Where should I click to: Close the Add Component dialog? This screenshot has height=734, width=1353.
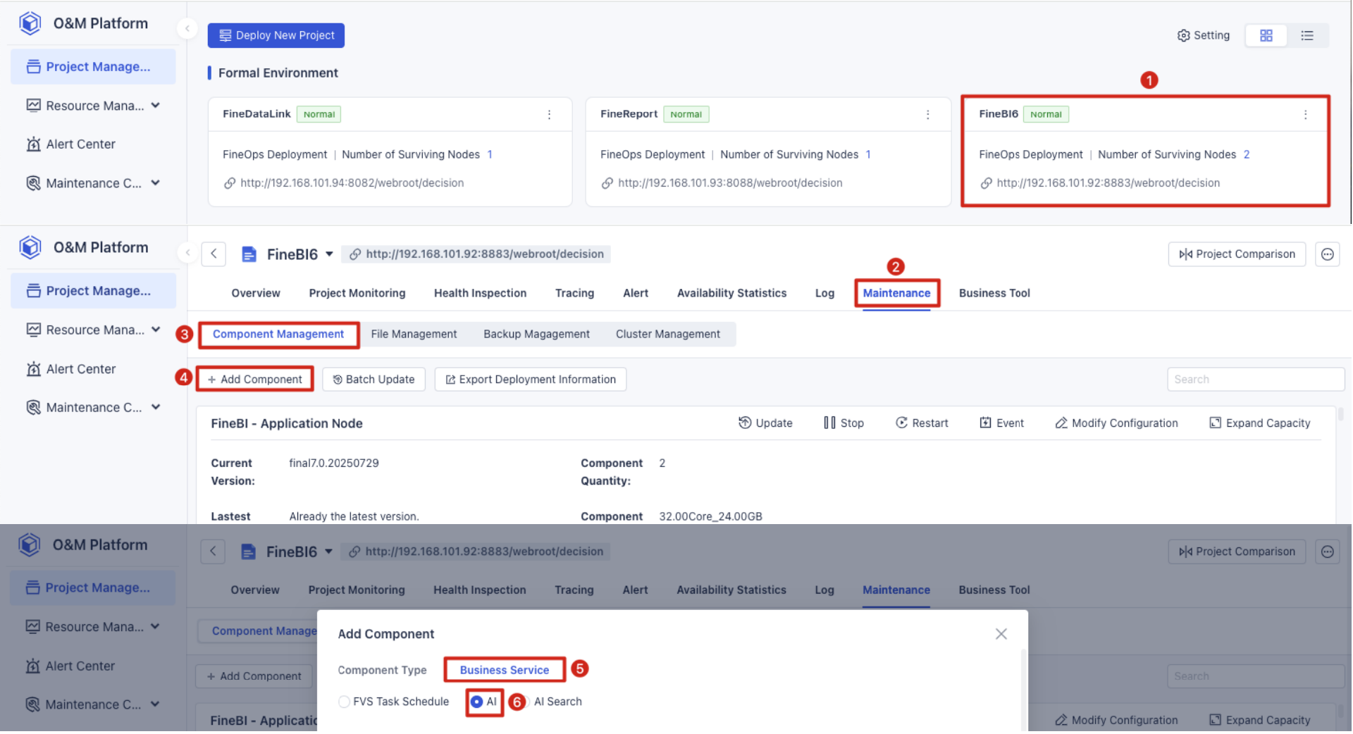point(1001,634)
